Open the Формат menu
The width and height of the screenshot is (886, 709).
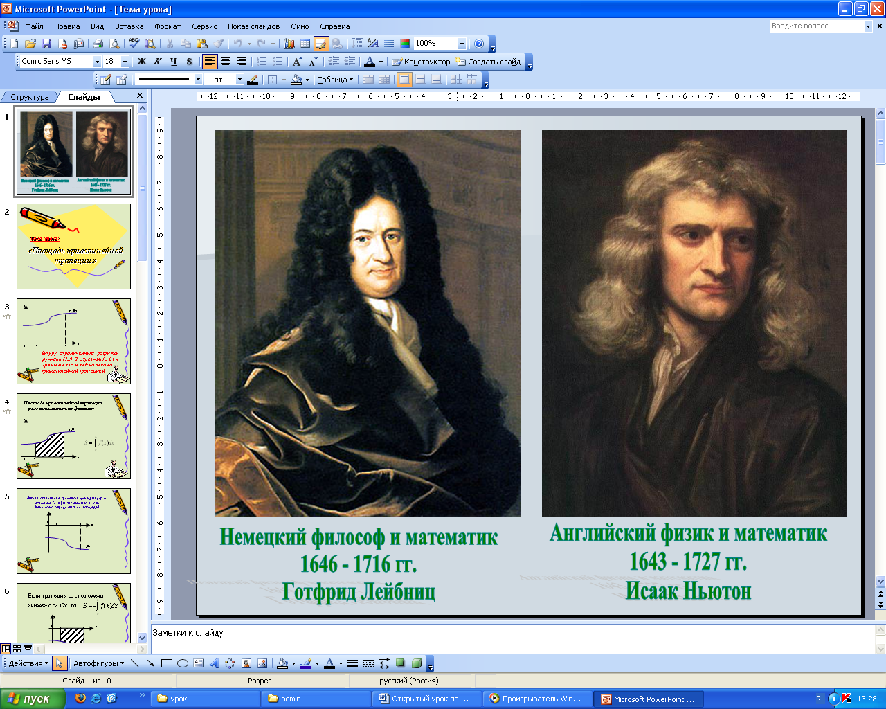pos(168,26)
